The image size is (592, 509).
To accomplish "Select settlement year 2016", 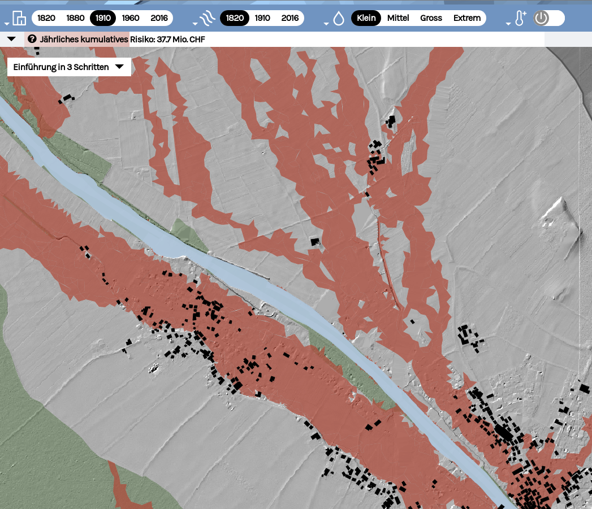I will click(159, 18).
